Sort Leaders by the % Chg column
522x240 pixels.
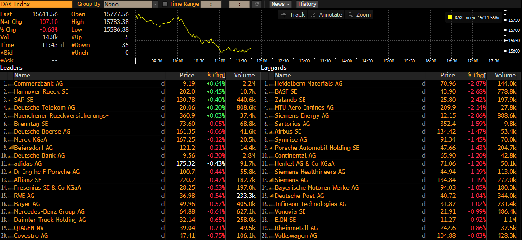click(x=211, y=76)
